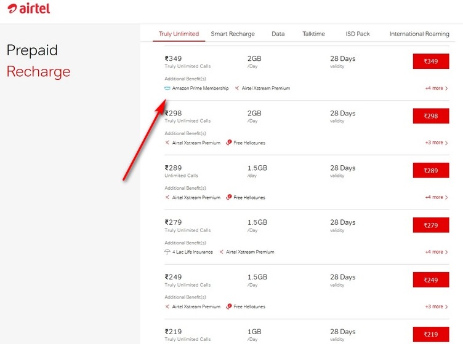The height and width of the screenshot is (344, 463).
Task: Expand +4 more benefits for ₹349 plan
Action: coord(437,88)
